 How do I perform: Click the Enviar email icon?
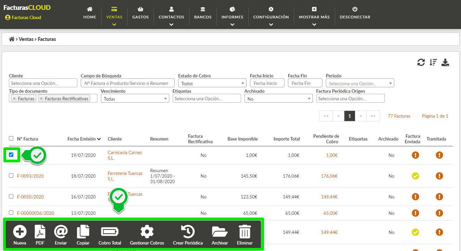tap(61, 232)
